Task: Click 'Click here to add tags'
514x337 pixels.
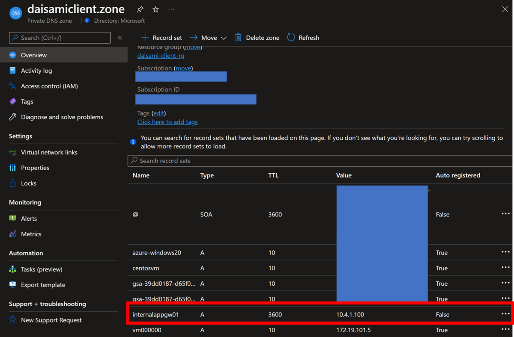Action: click(167, 122)
